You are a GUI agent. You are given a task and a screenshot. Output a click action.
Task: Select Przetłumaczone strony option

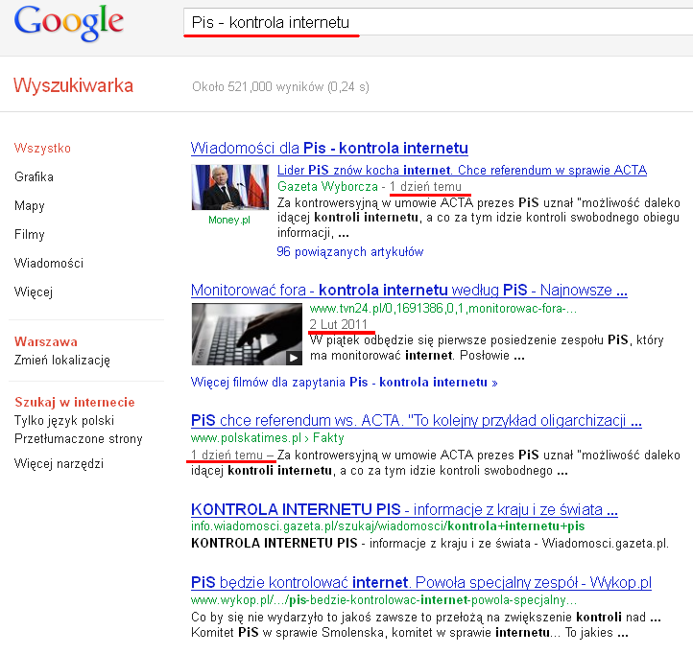(79, 439)
